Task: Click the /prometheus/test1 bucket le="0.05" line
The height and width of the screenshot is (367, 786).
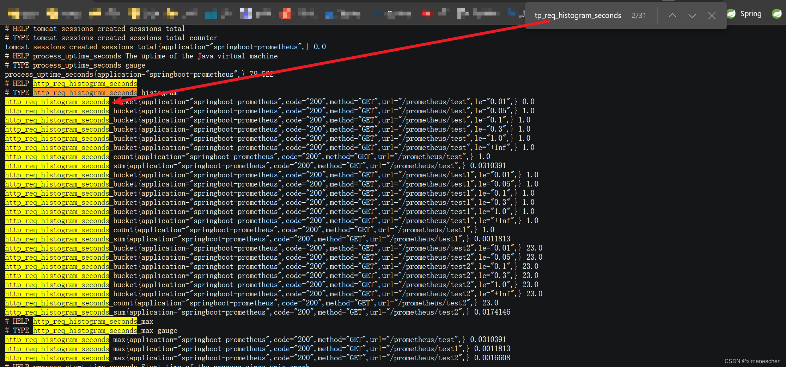Action: [x=272, y=184]
